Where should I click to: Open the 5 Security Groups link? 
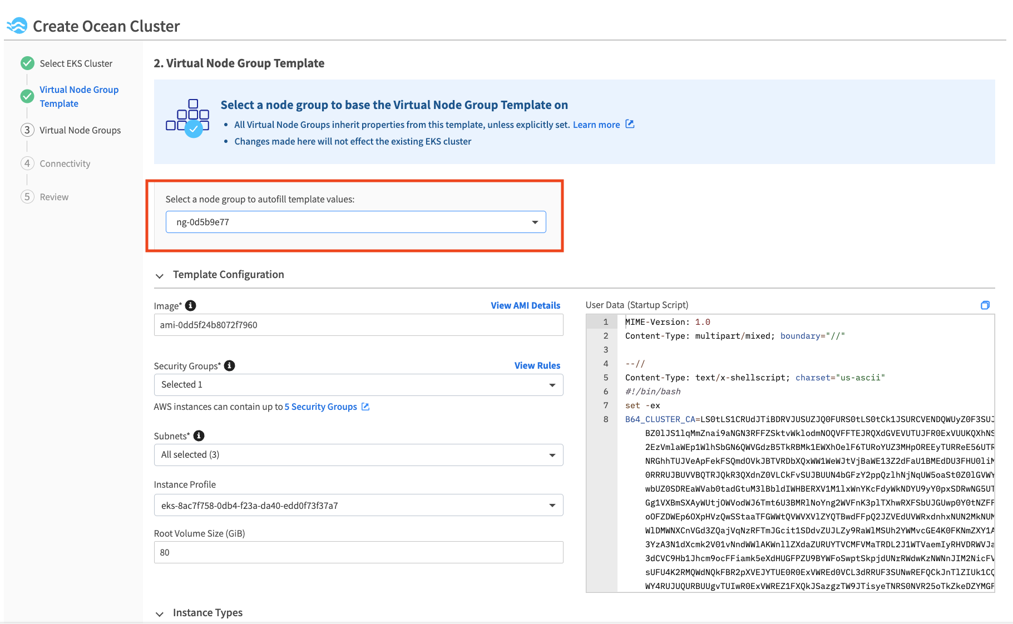pos(321,407)
